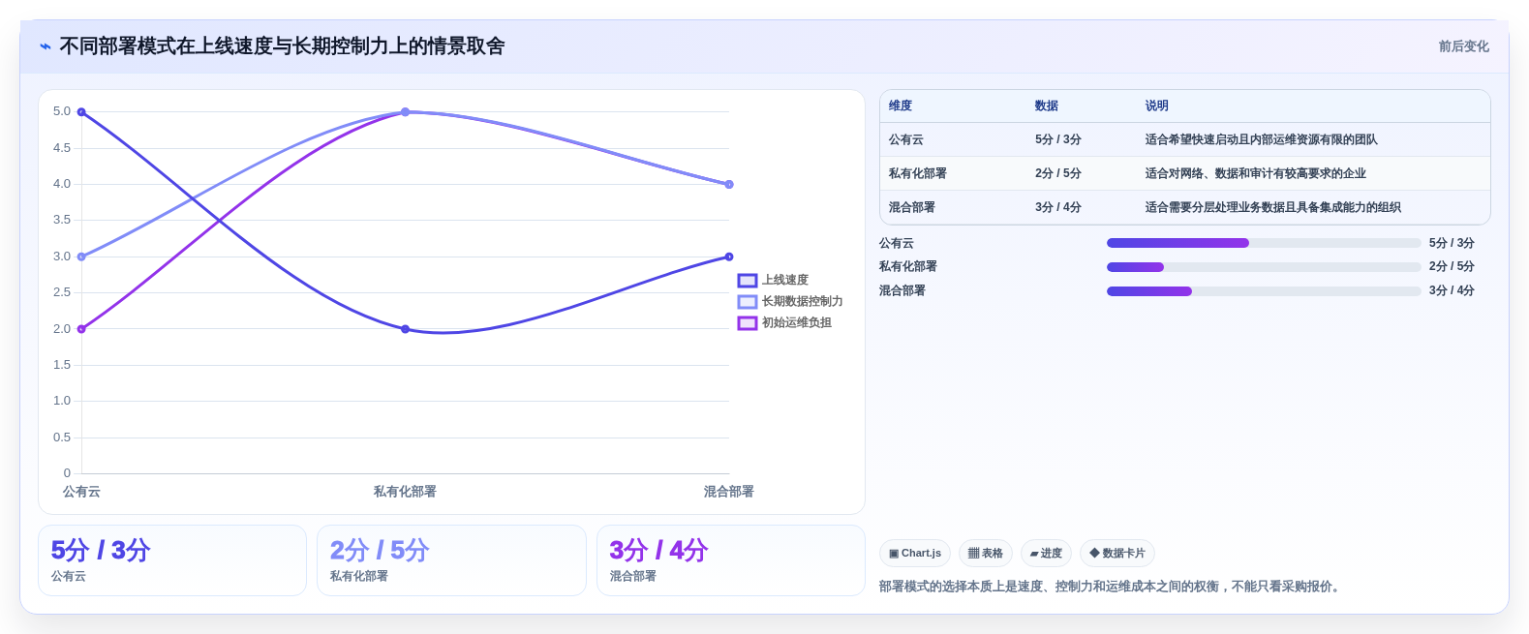The height and width of the screenshot is (634, 1529).
Task: Click the 公有云 progress bar
Action: 1264,243
